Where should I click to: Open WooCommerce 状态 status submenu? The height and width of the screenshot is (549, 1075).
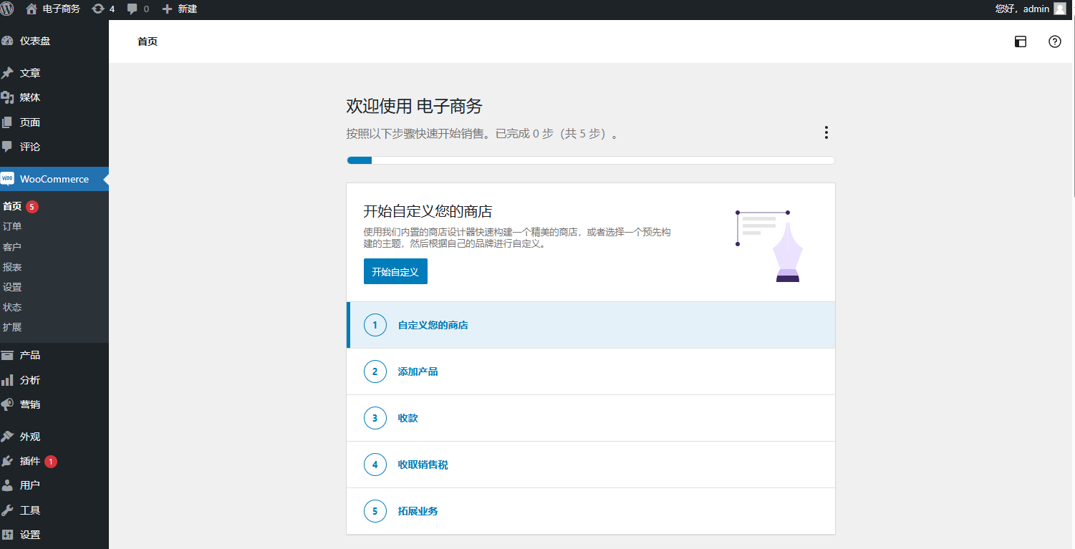click(x=12, y=307)
